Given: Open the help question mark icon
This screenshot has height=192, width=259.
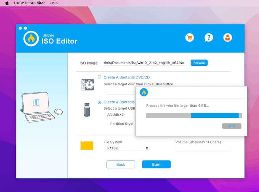Looking at the screenshot, I should 209,38.
